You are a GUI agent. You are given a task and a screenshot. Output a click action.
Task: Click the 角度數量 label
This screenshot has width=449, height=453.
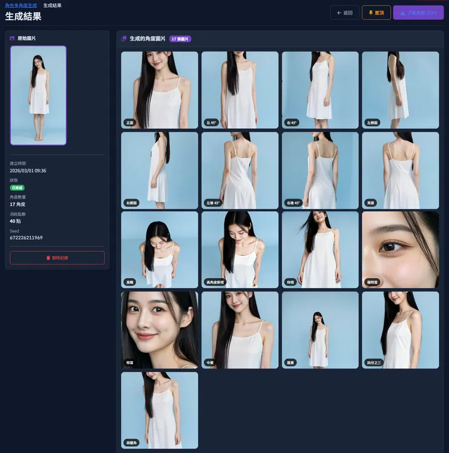coord(18,197)
